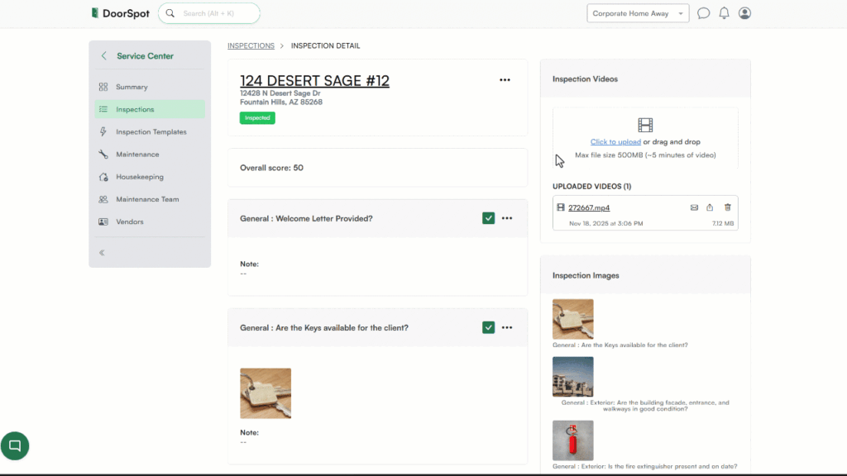Click the 'Click to upload' link
The width and height of the screenshot is (847, 476).
pos(615,142)
